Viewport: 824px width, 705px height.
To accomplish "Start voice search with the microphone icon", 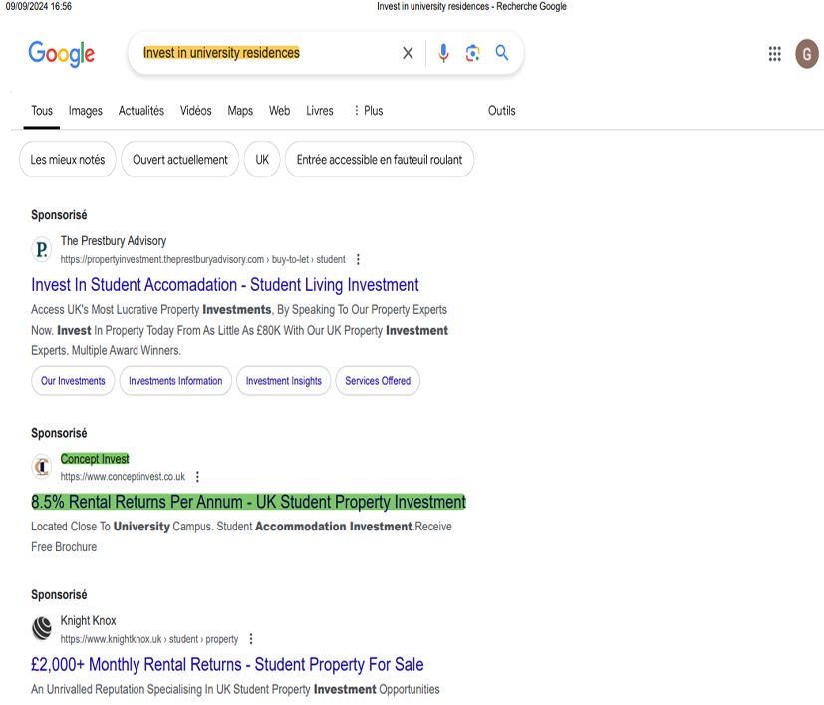I will coord(443,53).
